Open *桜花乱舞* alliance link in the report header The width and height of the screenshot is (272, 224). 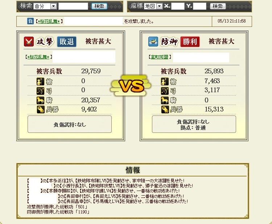coord(49,21)
